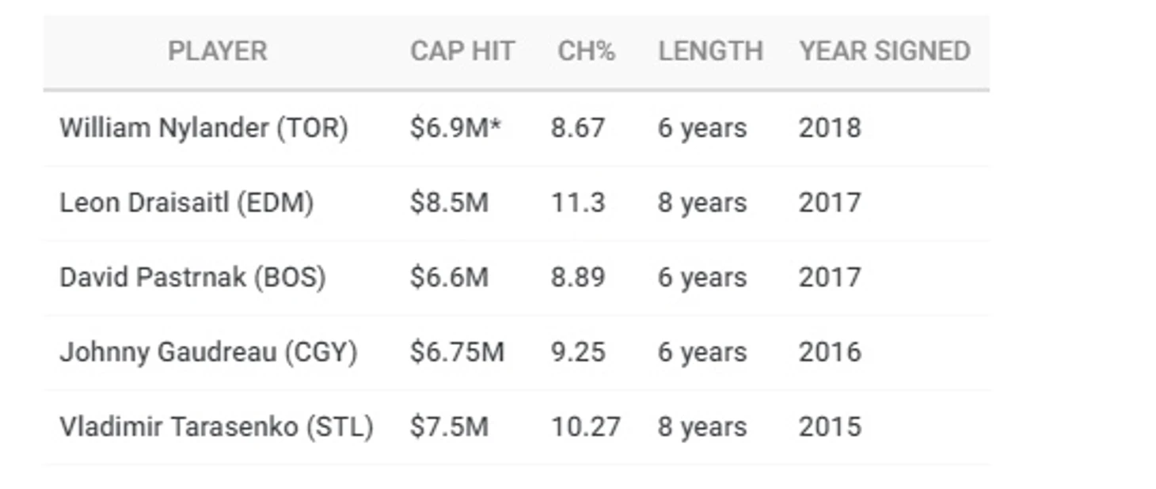Select the 8.89 CH% value
Screen dimensions: 1156x489
coord(578,278)
